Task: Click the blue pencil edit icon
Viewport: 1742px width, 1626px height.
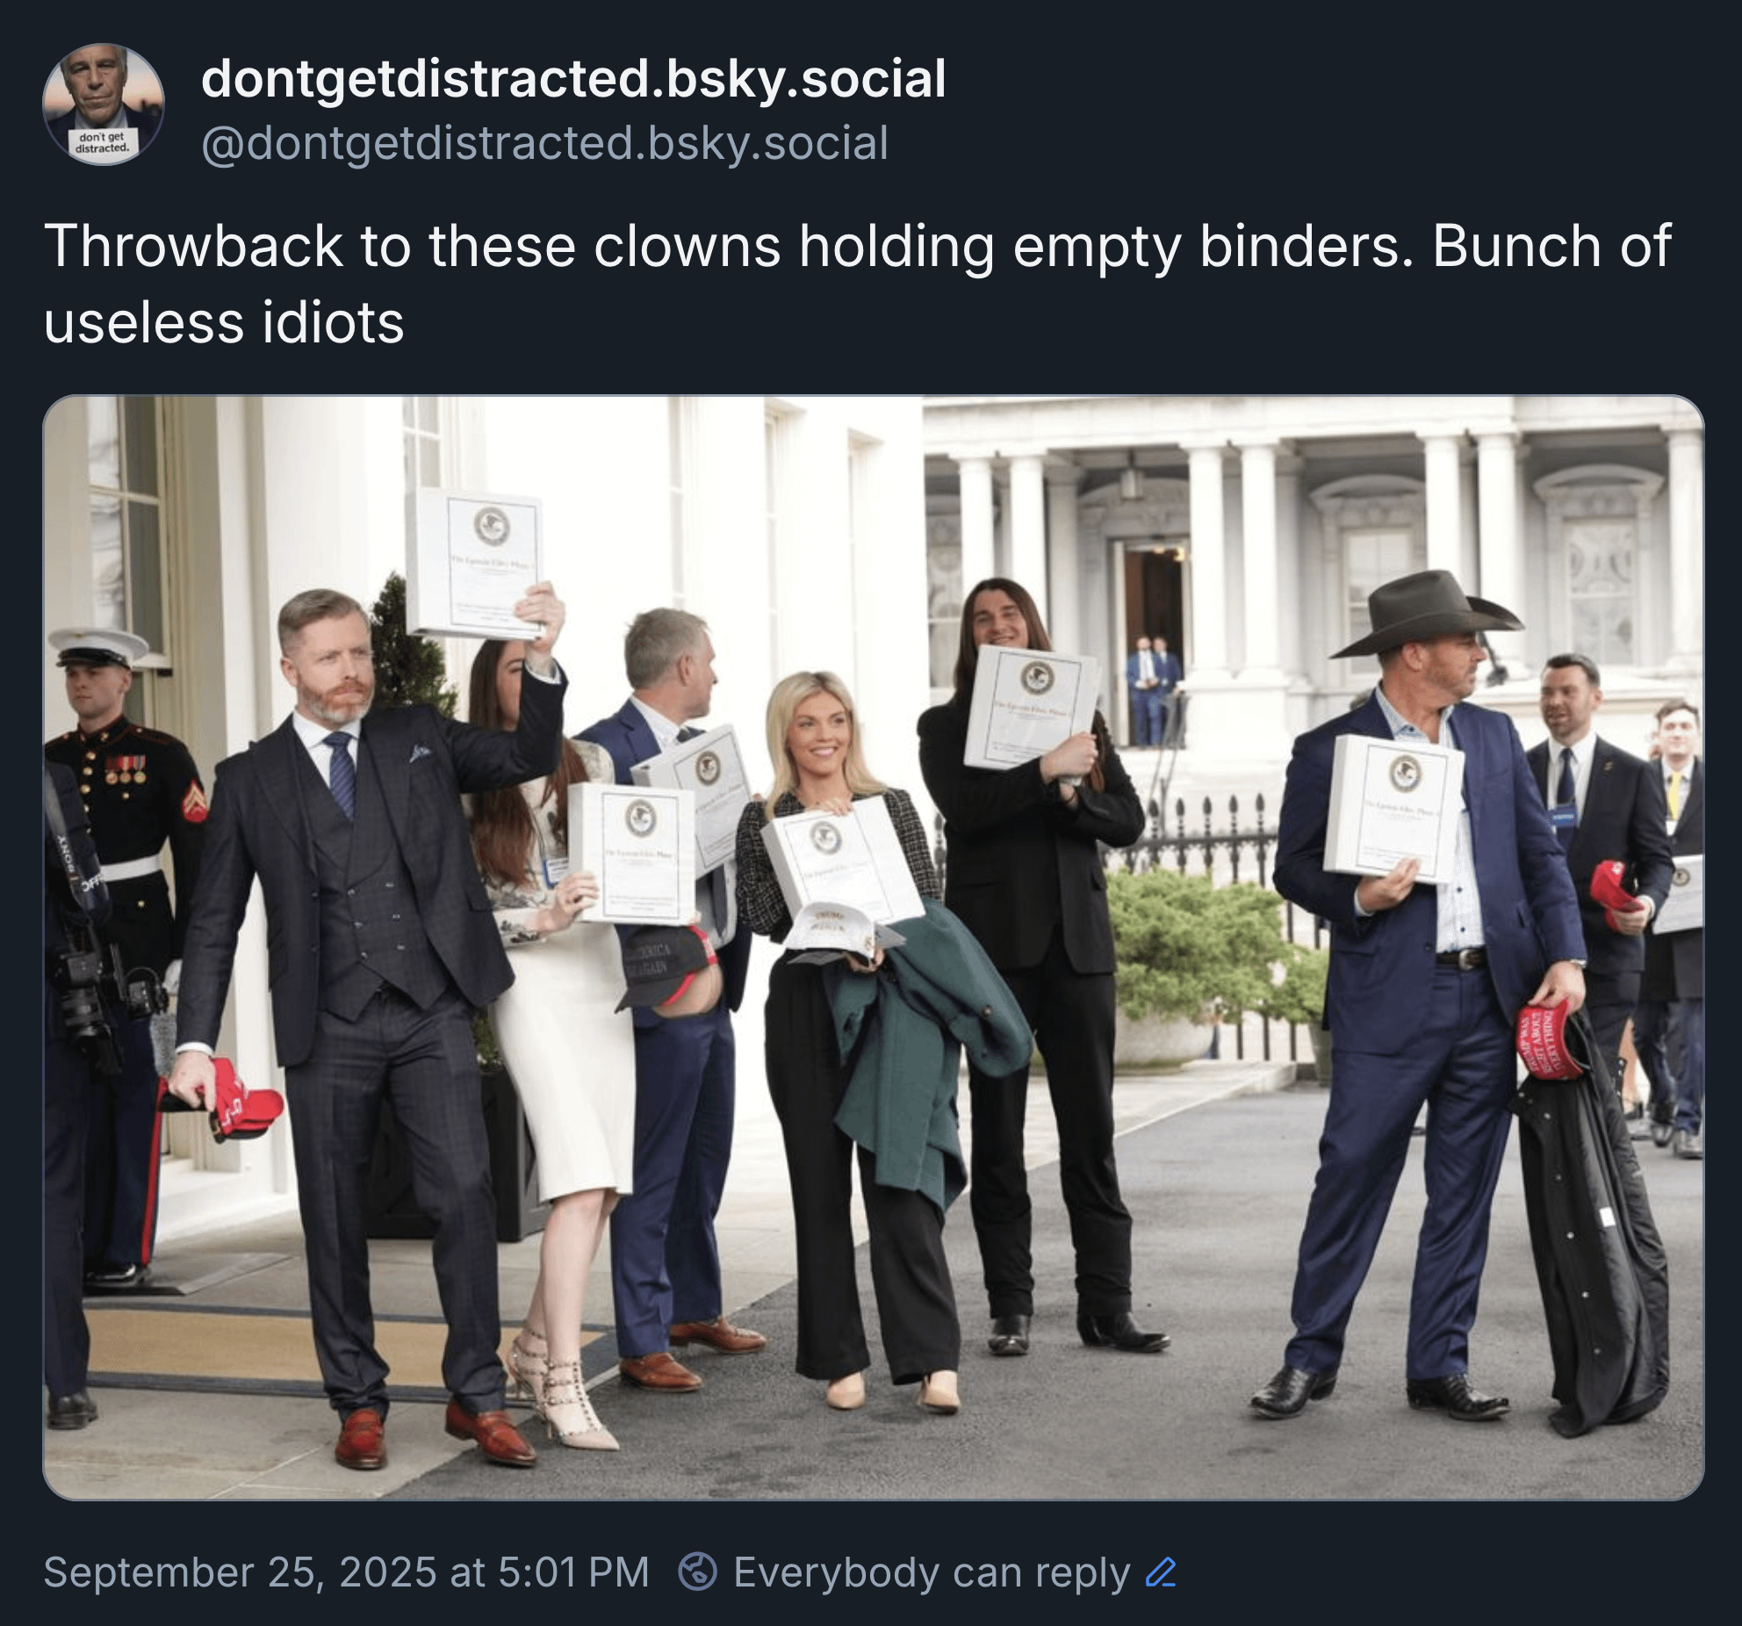Action: 1161,1572
